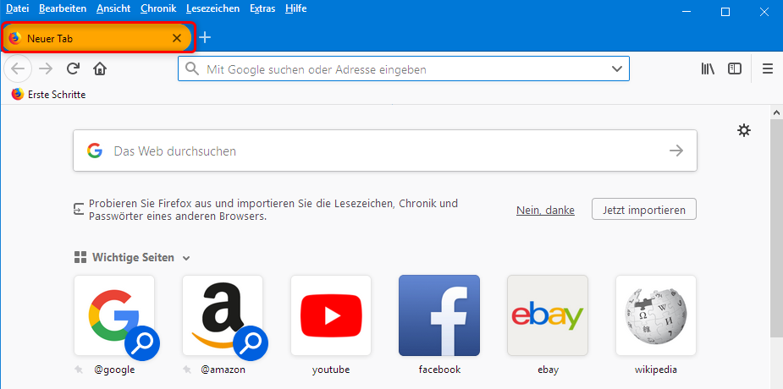Click magnifier icon in address bar
This screenshot has height=389, width=783.
(x=192, y=68)
